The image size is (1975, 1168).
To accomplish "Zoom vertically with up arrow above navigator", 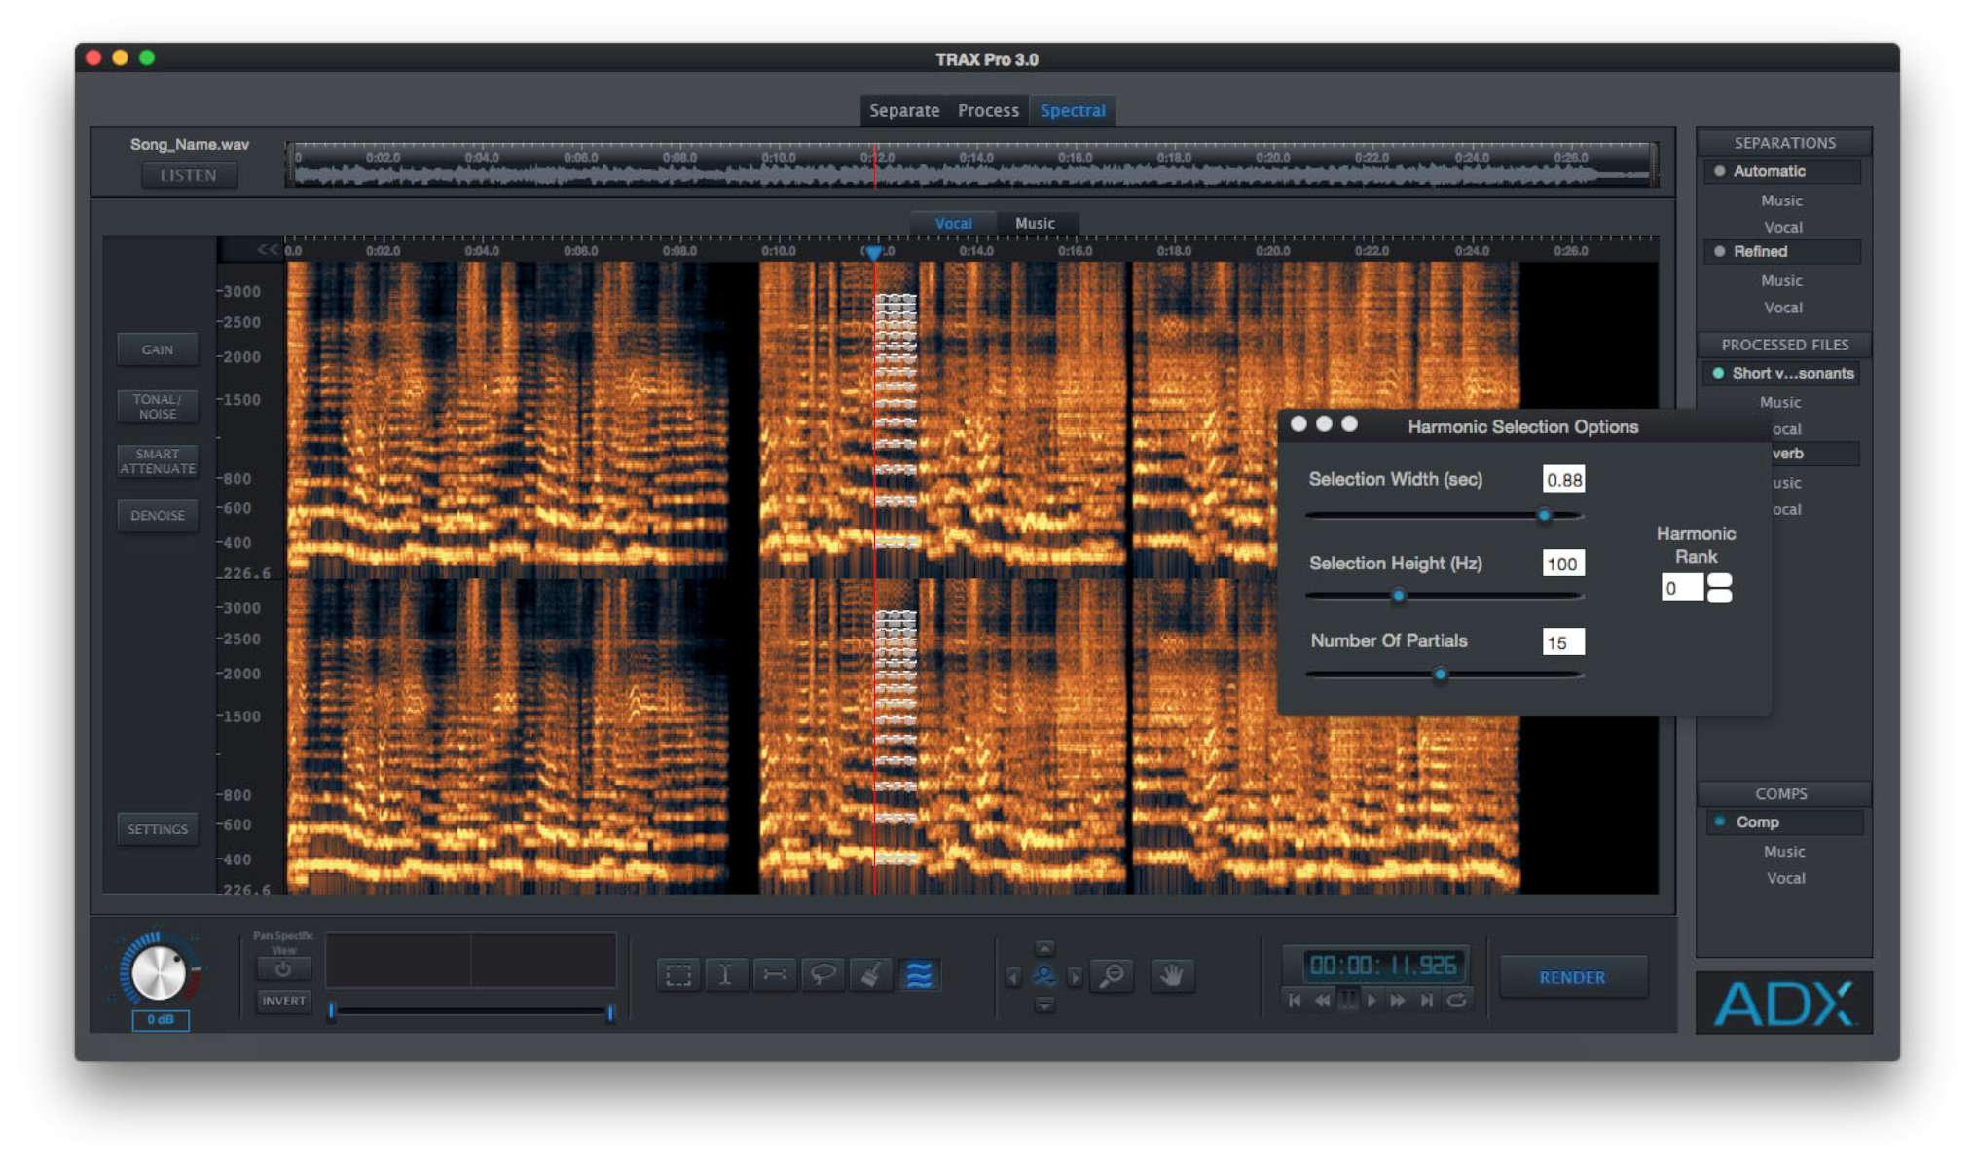I will point(1044,948).
